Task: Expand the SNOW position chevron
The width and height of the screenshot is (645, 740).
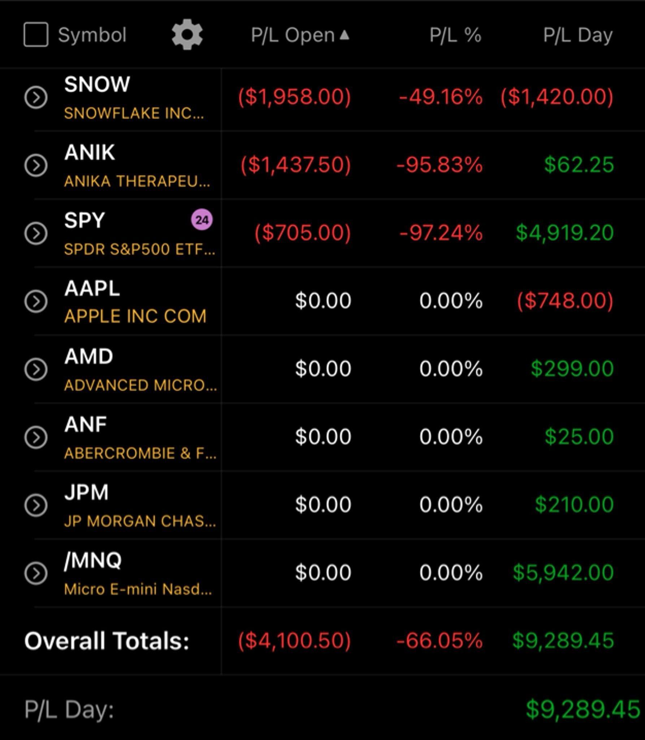Action: [x=36, y=97]
